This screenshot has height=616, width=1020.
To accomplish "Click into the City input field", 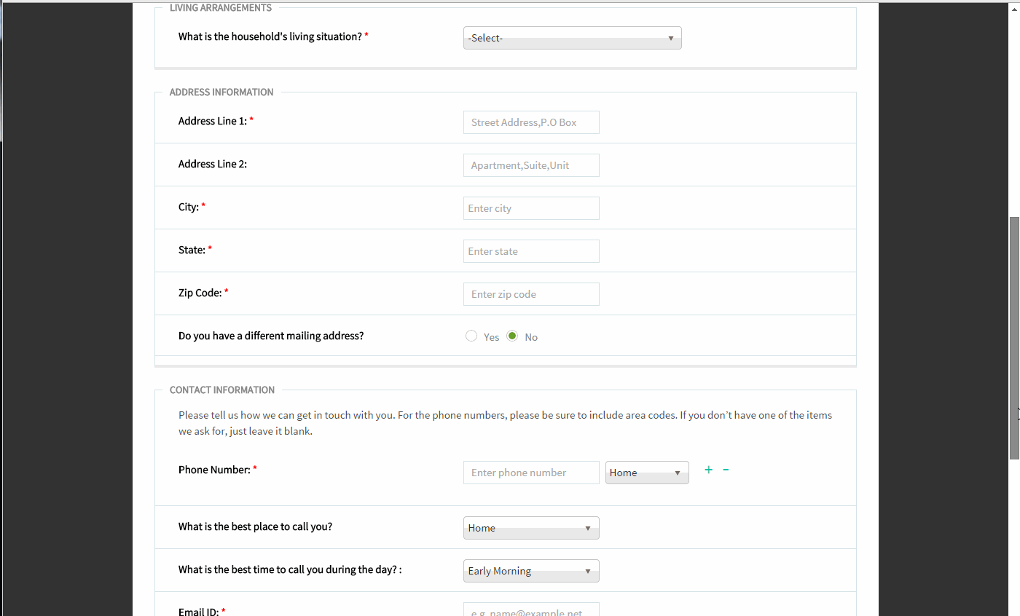I will tap(531, 208).
